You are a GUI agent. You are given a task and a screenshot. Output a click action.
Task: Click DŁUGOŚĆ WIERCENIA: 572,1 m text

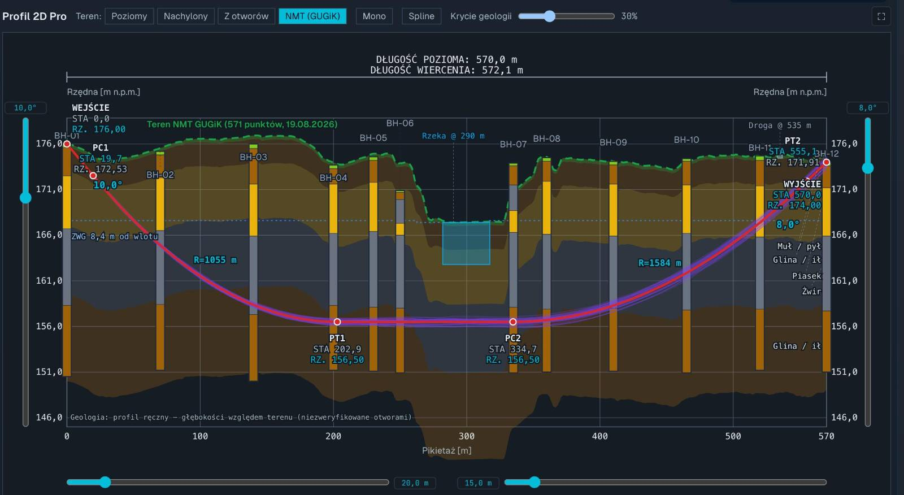click(446, 70)
